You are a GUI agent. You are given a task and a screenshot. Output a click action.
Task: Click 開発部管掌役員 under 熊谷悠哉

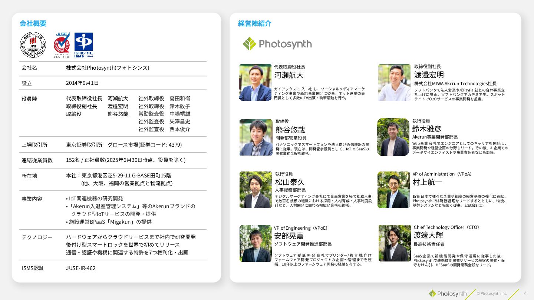tap(291, 138)
